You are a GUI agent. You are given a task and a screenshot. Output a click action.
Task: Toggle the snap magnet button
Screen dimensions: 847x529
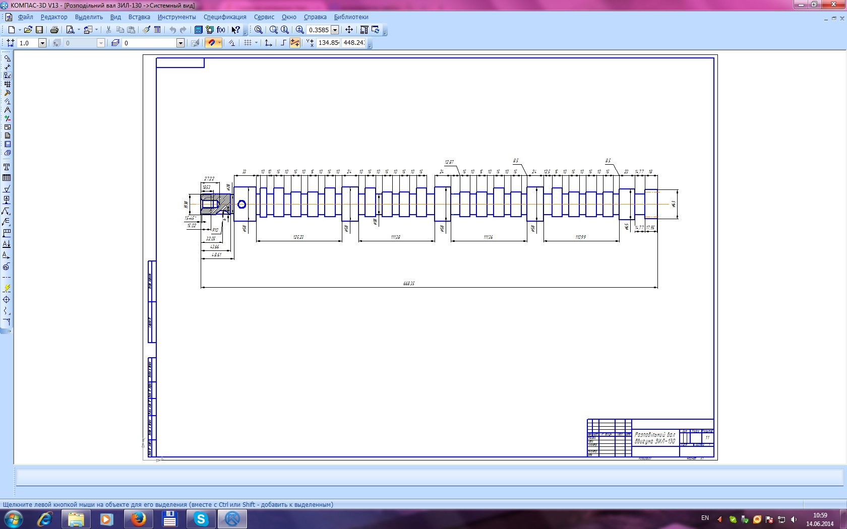[211, 43]
